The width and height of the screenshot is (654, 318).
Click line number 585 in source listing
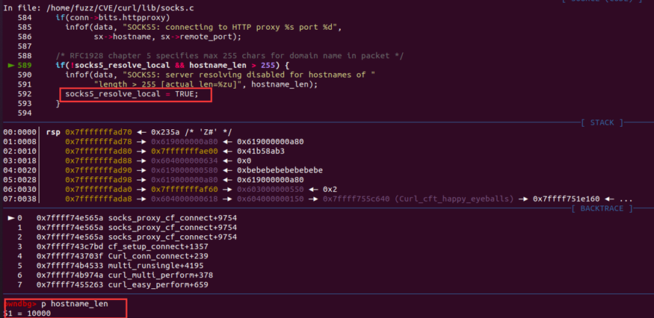point(25,37)
